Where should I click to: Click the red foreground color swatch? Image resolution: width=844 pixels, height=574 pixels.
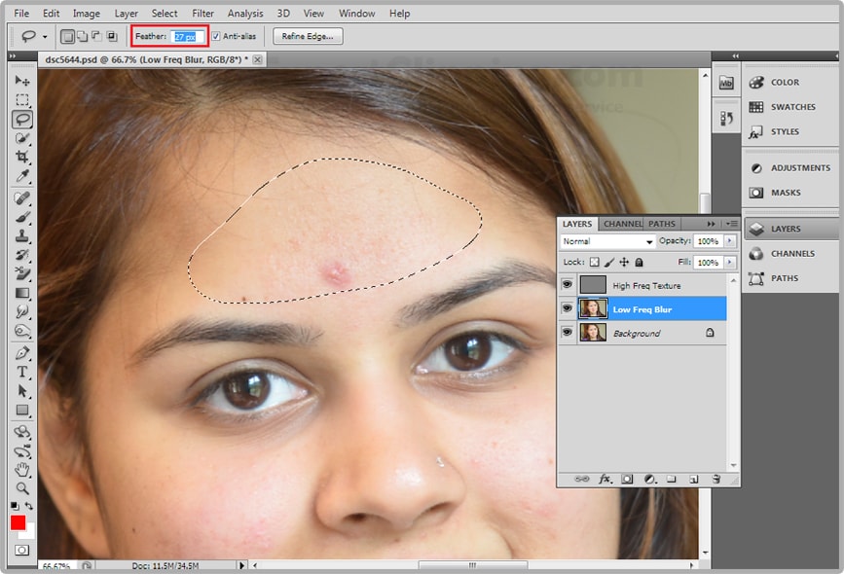click(18, 522)
